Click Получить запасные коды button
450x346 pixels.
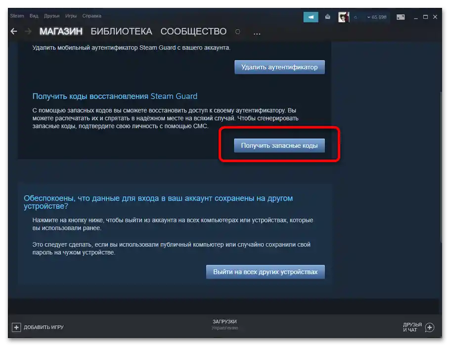(x=279, y=145)
